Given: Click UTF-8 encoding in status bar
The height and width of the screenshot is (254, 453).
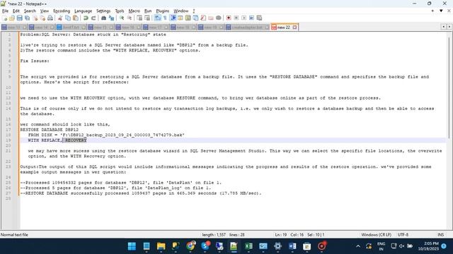Looking at the screenshot, I should coord(403,235).
